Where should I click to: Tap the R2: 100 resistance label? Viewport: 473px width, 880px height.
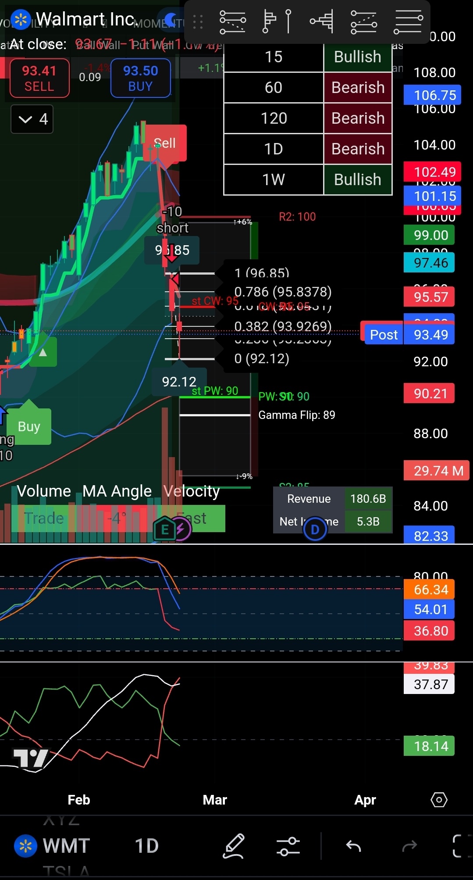tap(297, 217)
